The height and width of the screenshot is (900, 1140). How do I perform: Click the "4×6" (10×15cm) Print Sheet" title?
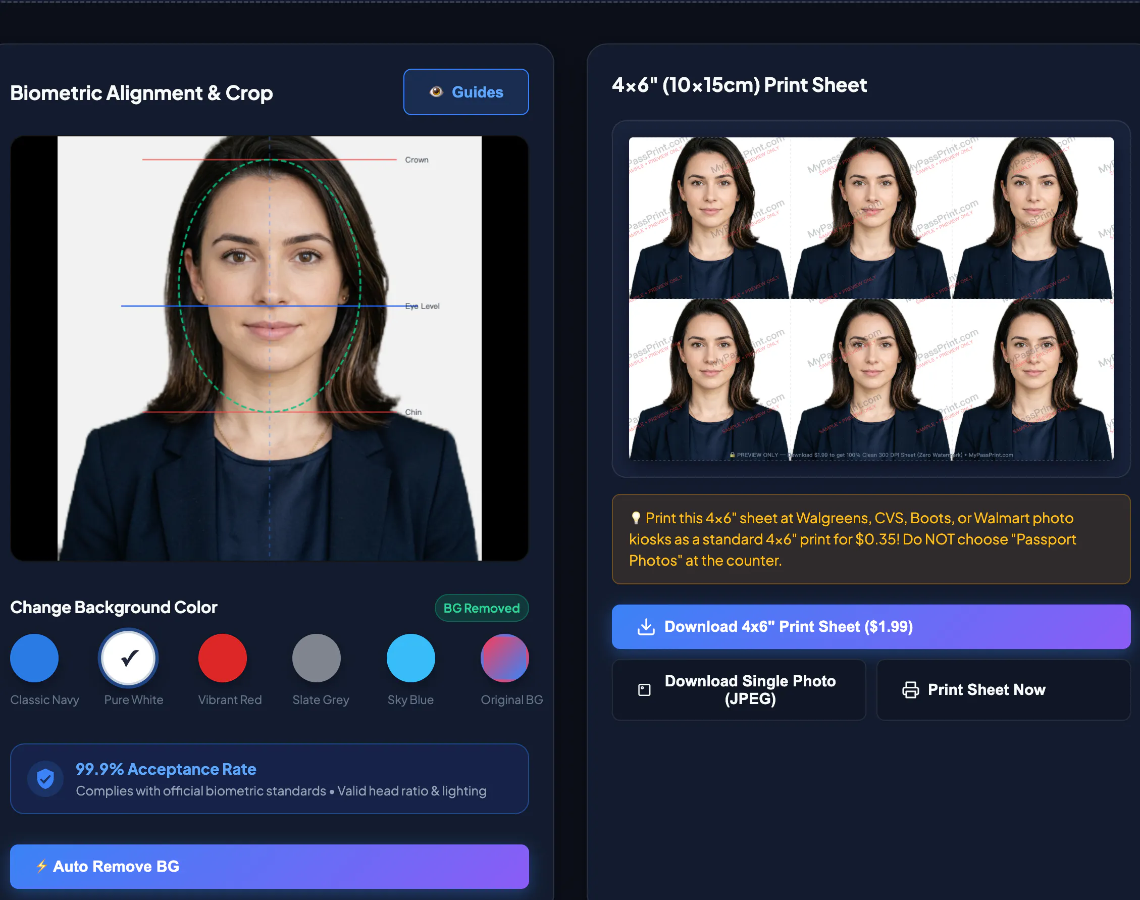[739, 85]
